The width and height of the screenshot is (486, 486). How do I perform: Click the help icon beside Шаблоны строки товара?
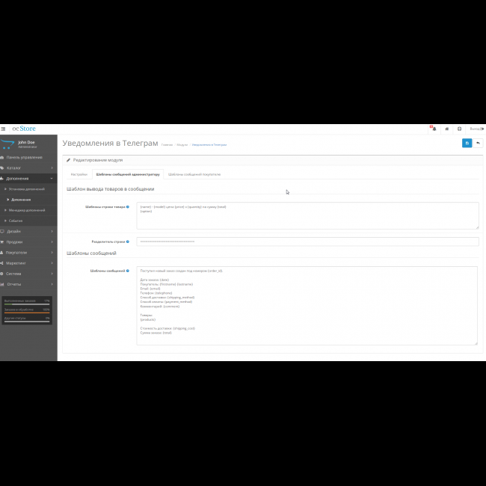[128, 207]
